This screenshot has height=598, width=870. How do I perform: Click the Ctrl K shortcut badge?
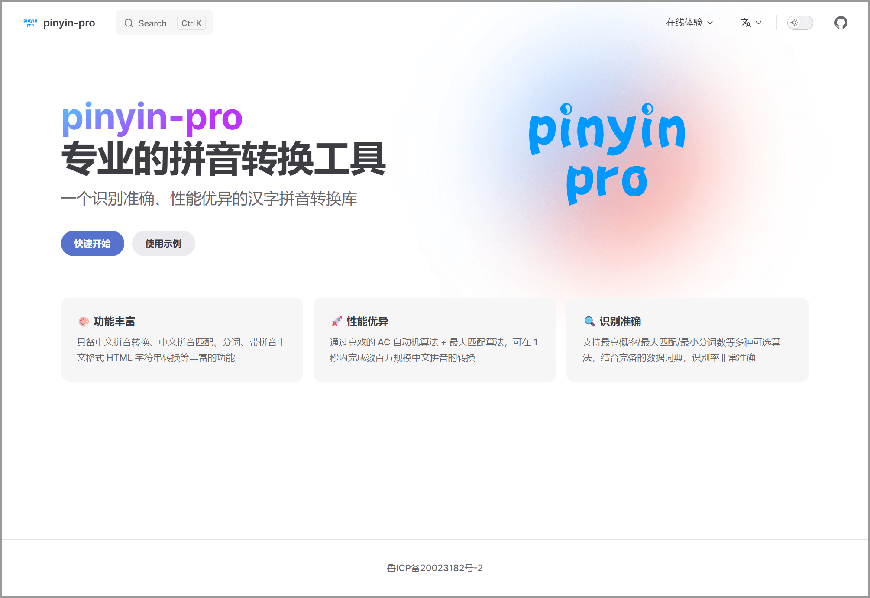point(191,23)
